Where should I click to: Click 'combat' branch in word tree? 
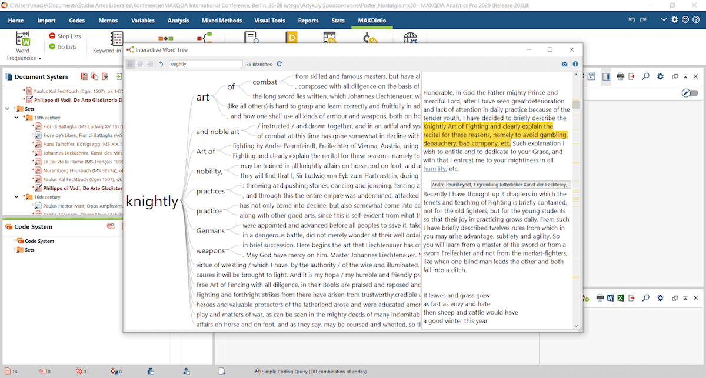click(265, 82)
